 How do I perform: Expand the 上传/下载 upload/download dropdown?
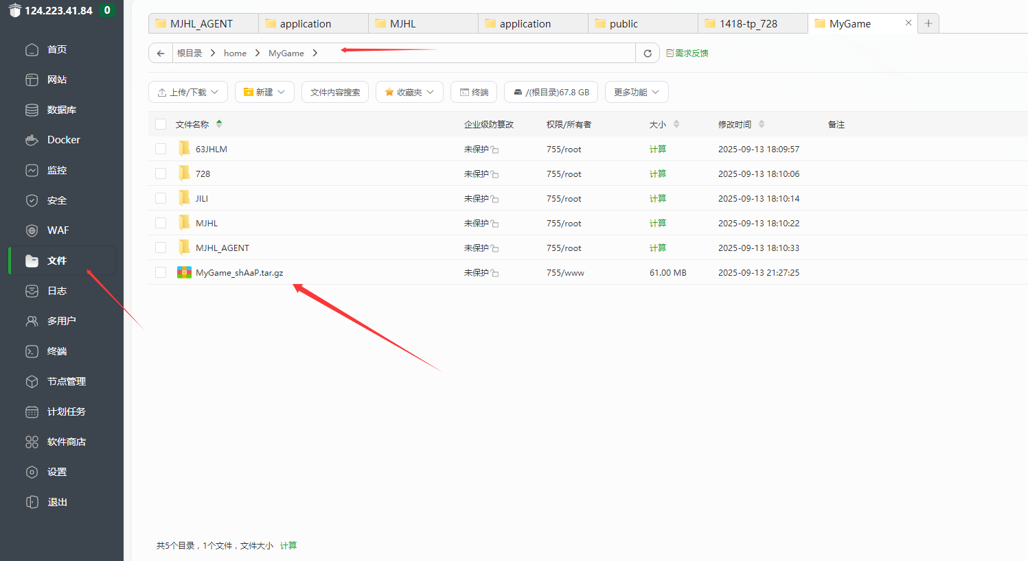click(x=188, y=92)
